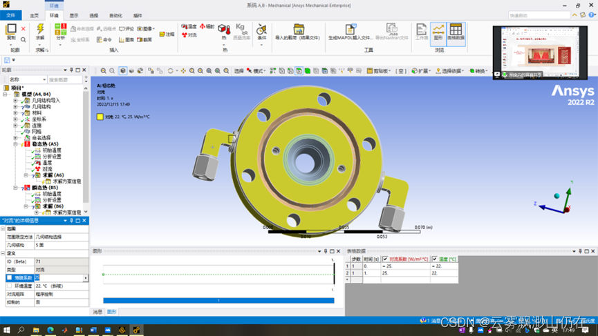
Task: Switch to the 主页 (Home) ribbon tab
Action: pyautogui.click(x=35, y=16)
